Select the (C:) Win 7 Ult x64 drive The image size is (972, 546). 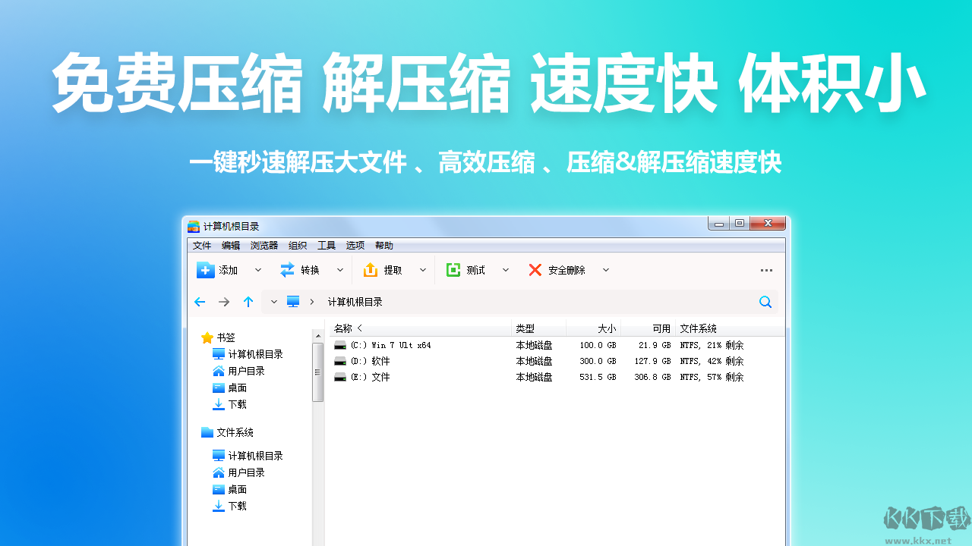click(391, 345)
